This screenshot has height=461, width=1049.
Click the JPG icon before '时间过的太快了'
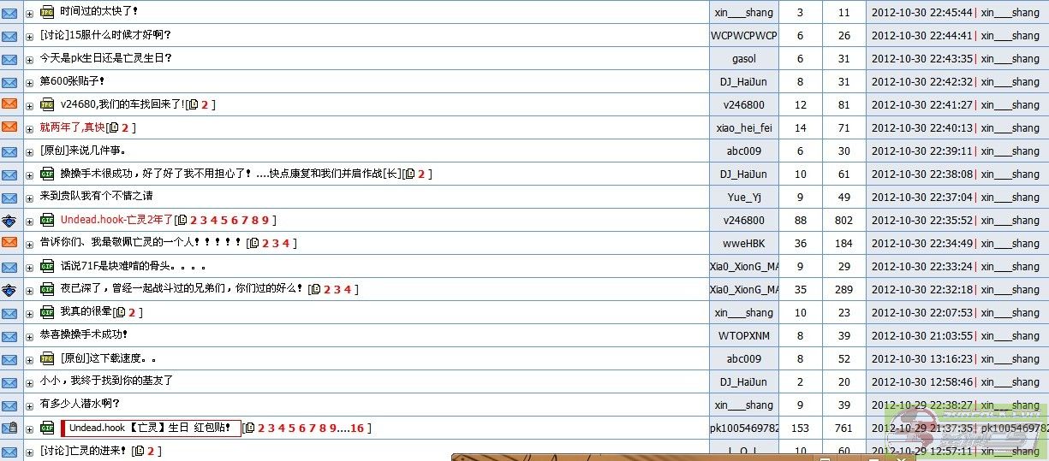click(47, 12)
